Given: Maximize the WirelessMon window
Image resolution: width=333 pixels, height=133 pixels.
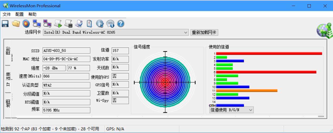Looking at the screenshot, I should click(309, 6).
